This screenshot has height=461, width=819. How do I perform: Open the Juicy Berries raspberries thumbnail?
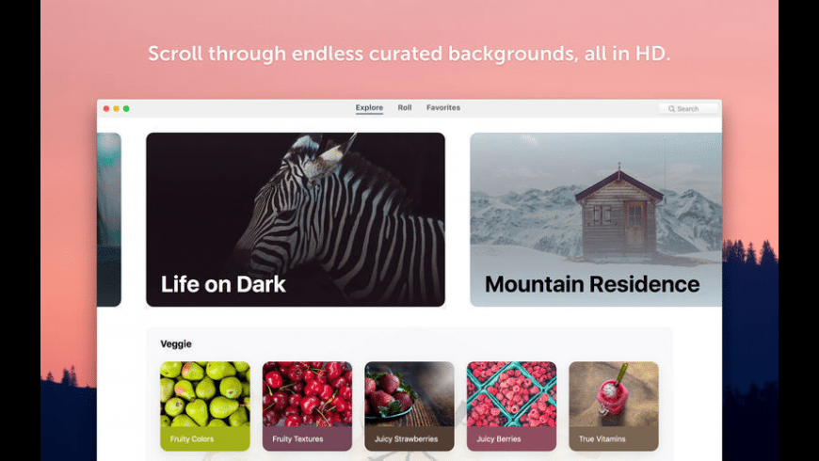(511, 394)
